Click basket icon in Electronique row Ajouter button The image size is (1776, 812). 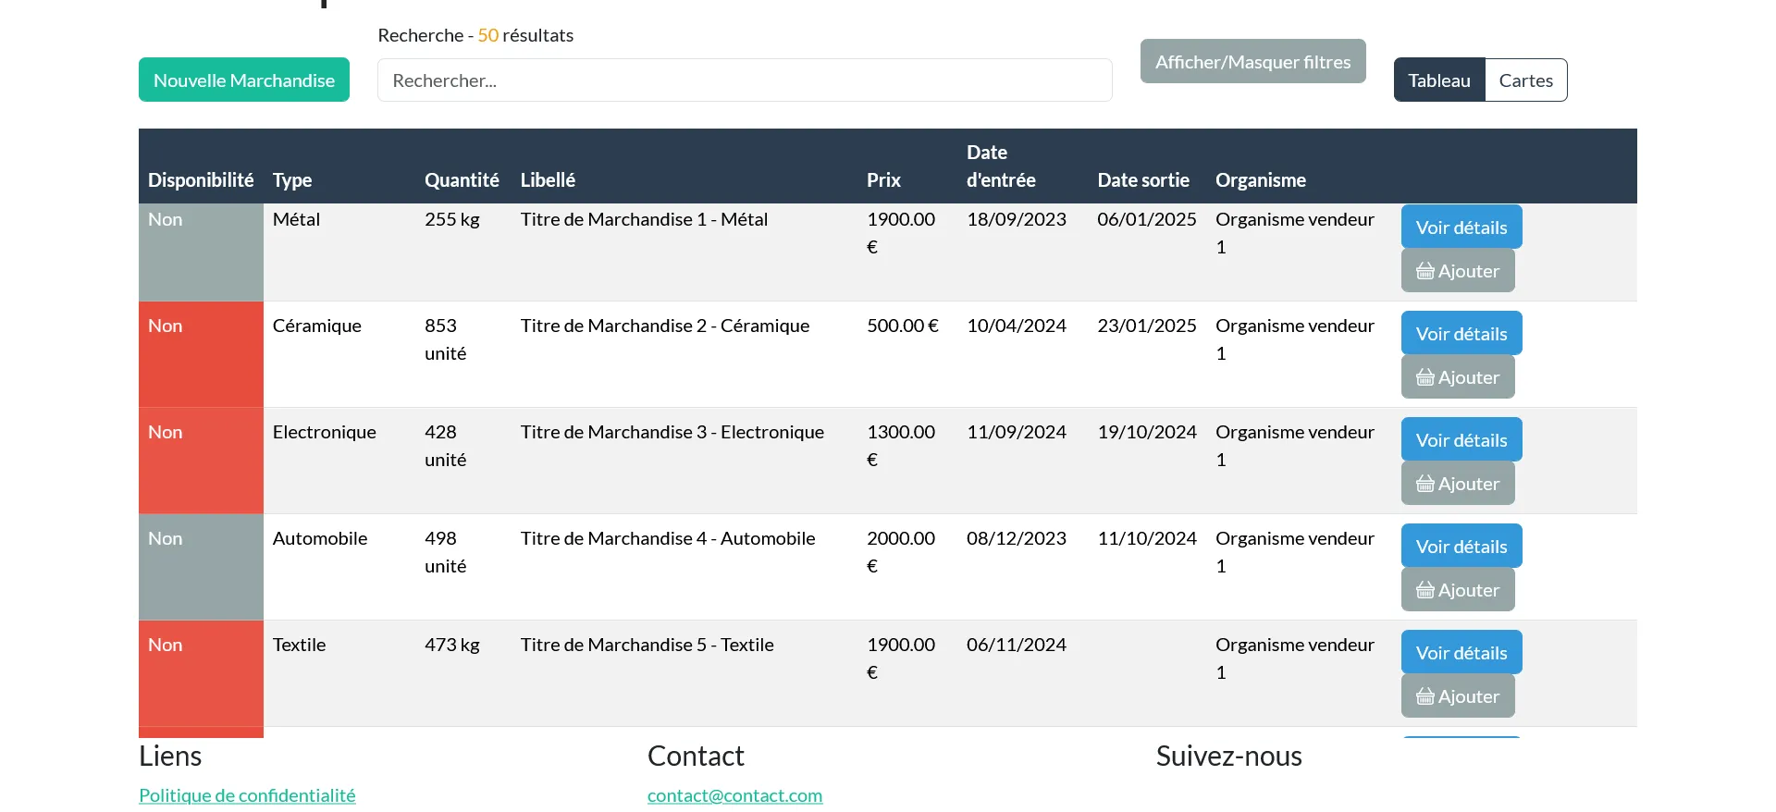[1424, 484]
